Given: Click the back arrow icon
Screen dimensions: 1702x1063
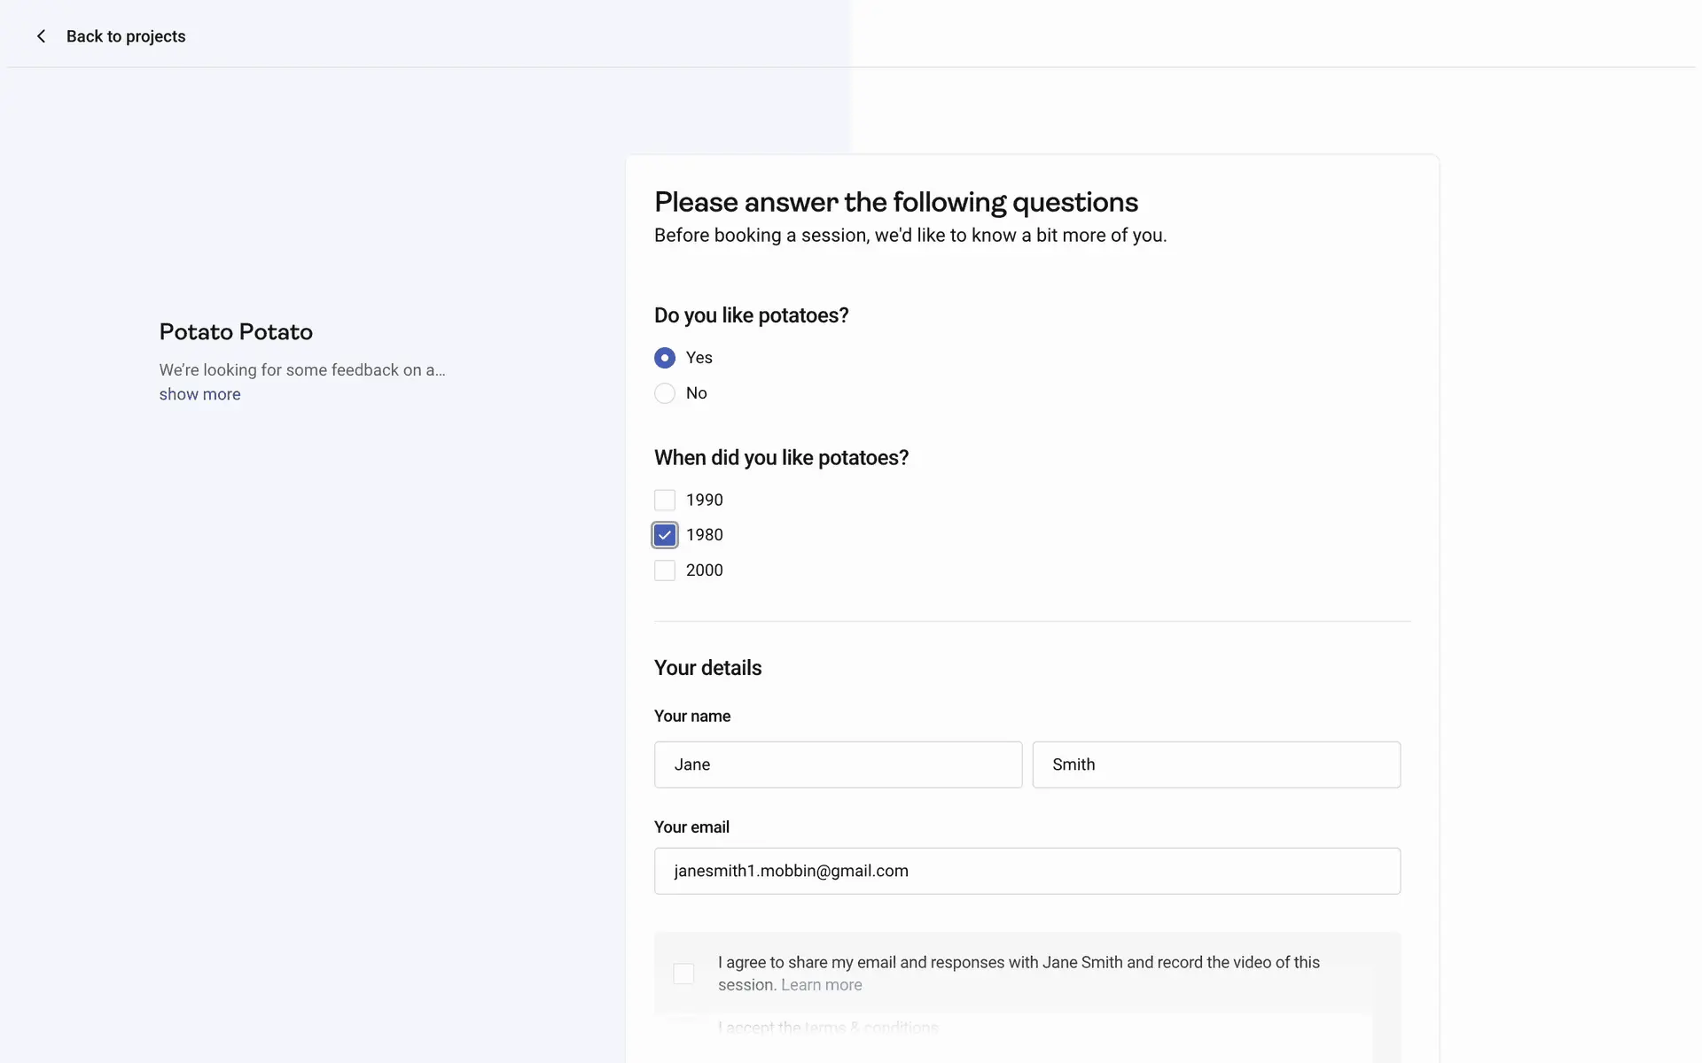Looking at the screenshot, I should [x=41, y=36].
